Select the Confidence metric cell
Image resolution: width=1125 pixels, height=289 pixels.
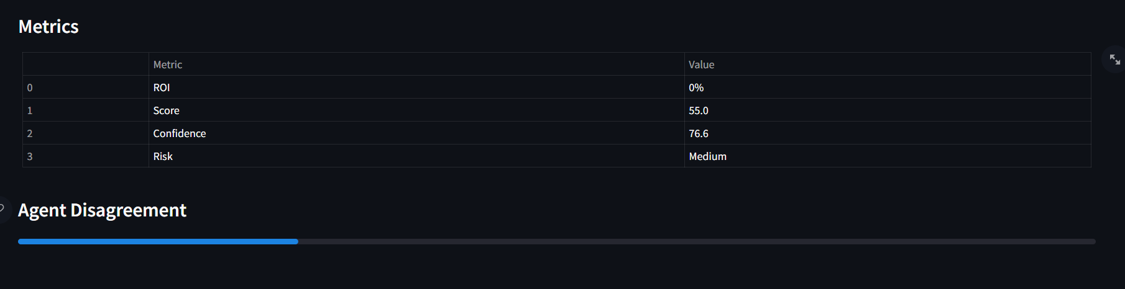click(416, 133)
